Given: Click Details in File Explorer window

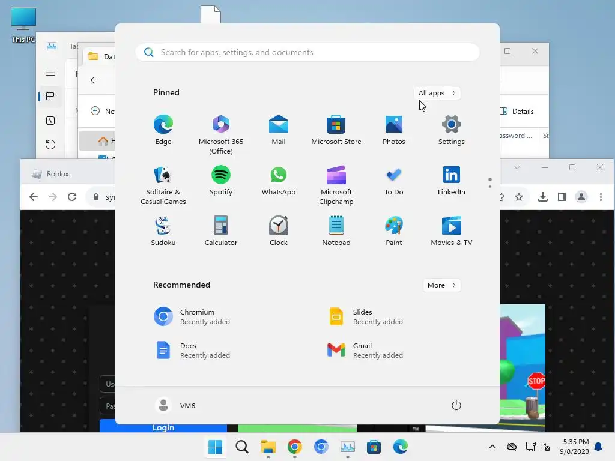Looking at the screenshot, I should click(518, 111).
